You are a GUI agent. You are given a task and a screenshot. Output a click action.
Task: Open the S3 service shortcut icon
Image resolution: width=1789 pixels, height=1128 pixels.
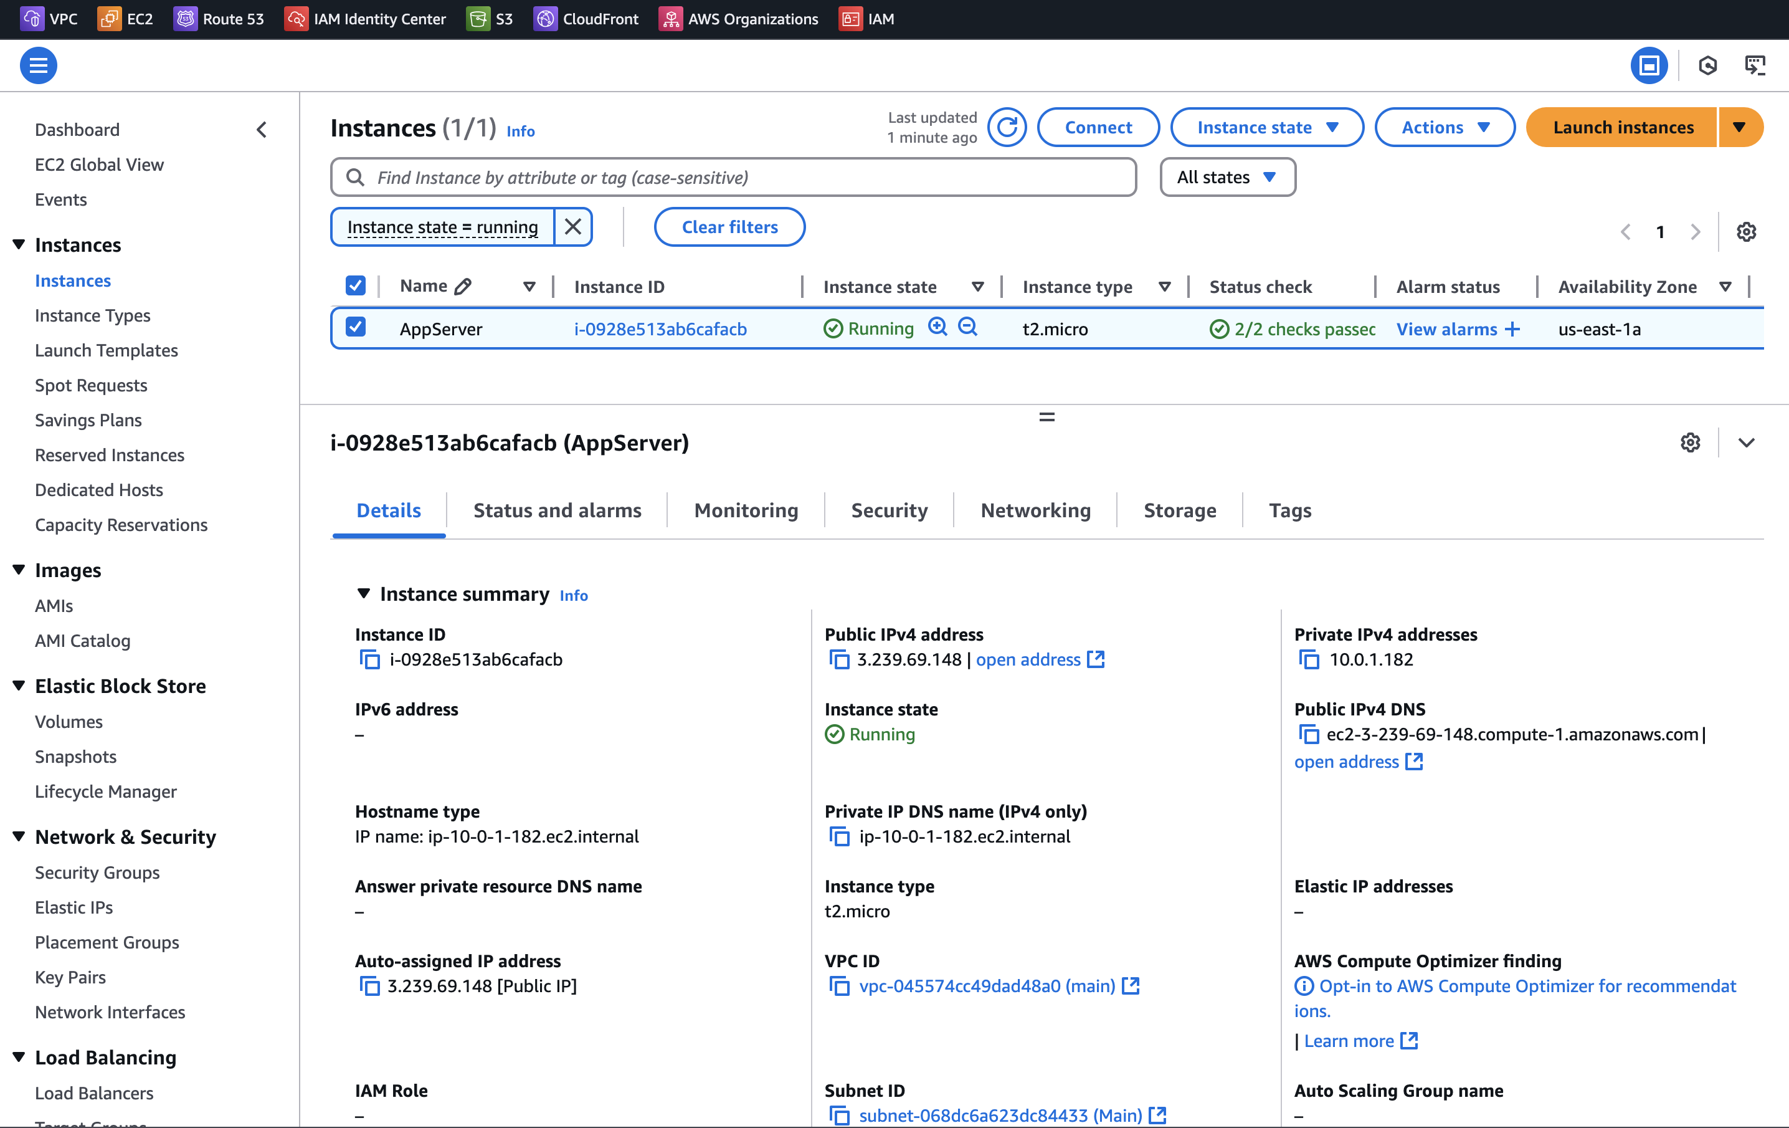(478, 19)
